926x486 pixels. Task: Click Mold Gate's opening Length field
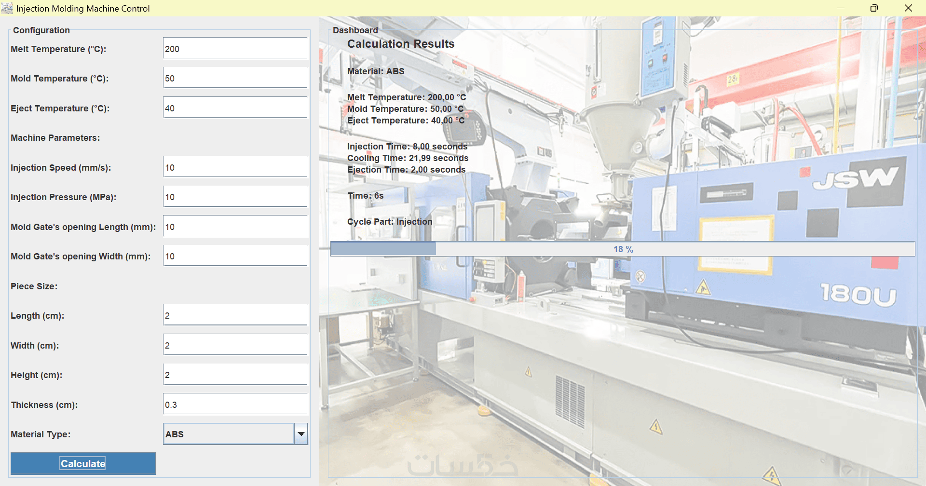[235, 226]
